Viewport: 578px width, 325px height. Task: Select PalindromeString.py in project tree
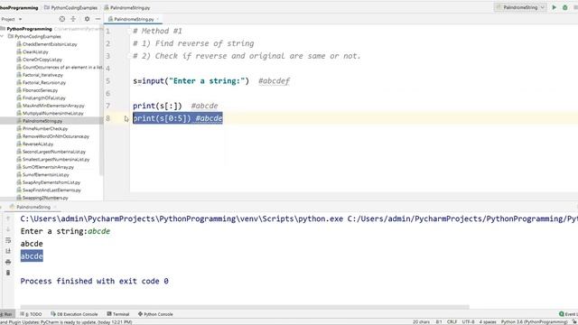coord(42,121)
